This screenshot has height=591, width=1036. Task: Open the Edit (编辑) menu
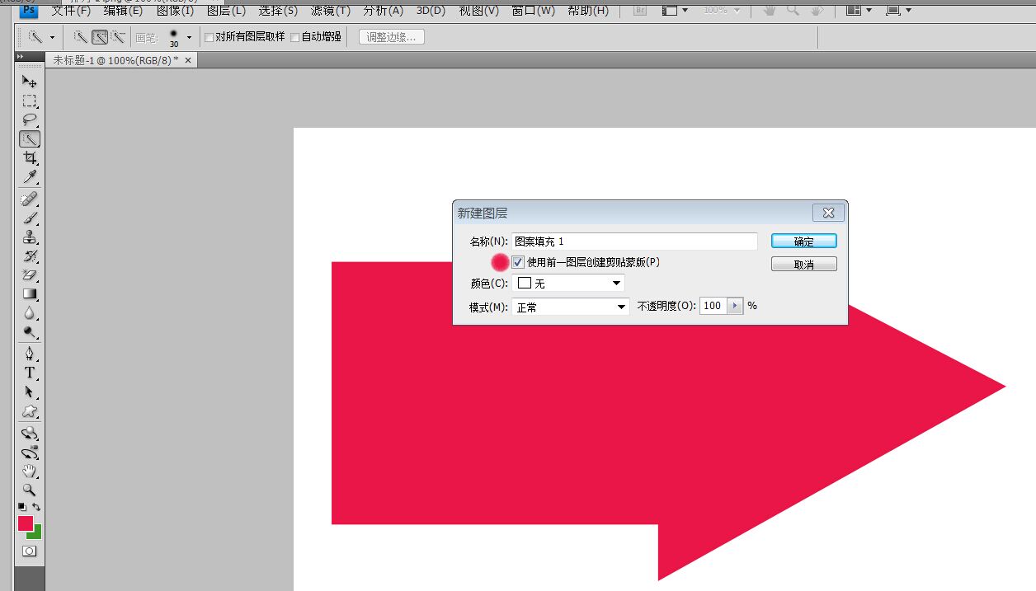coord(123,11)
